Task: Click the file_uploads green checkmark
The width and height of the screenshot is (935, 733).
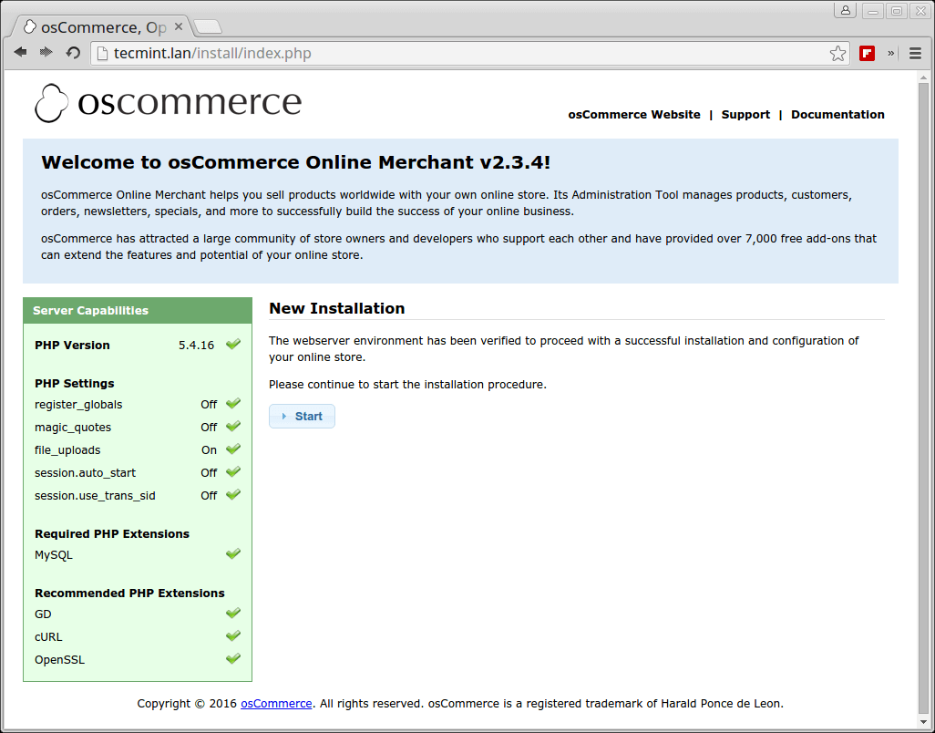Action: (233, 449)
